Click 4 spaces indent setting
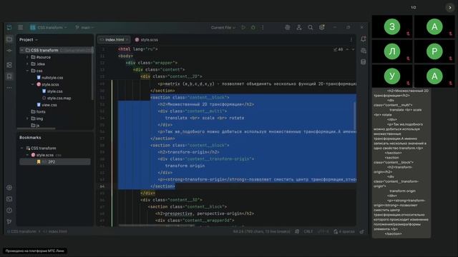 click(x=346, y=231)
